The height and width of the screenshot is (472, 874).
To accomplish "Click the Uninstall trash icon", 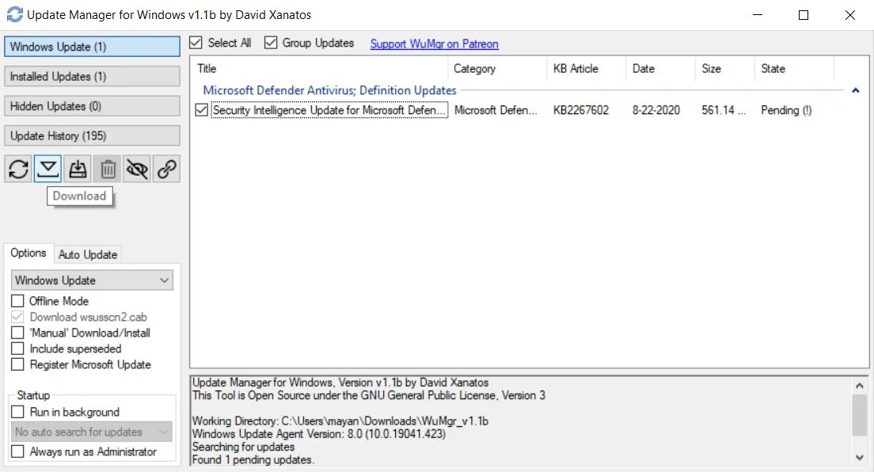I will tap(107, 169).
